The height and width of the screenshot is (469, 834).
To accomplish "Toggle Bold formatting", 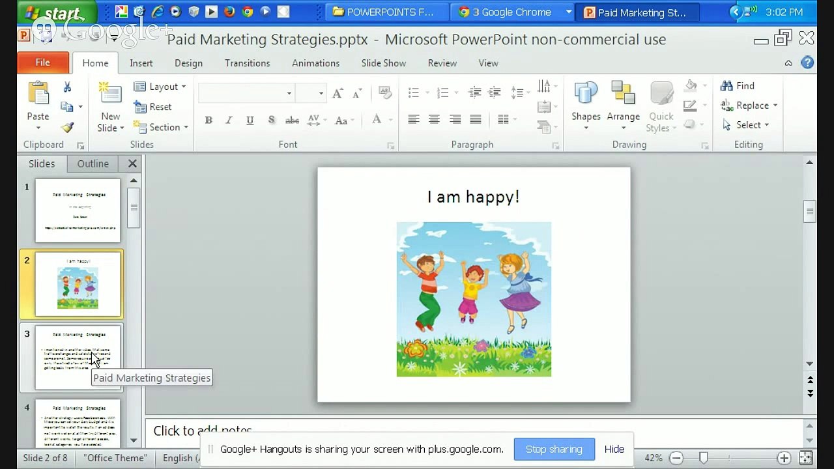I will [208, 120].
